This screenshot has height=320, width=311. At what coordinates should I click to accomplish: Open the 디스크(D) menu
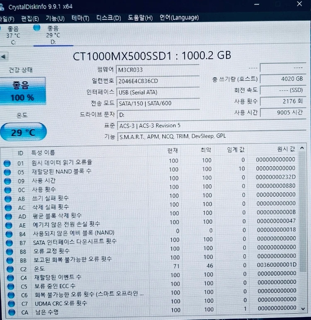tap(108, 18)
